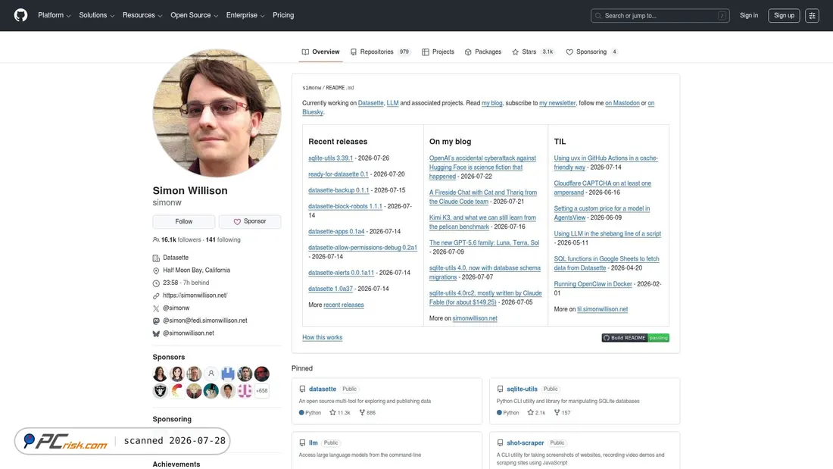This screenshot has height=469, width=833.
Task: Open the Datasette link in README intro
Action: 370,103
